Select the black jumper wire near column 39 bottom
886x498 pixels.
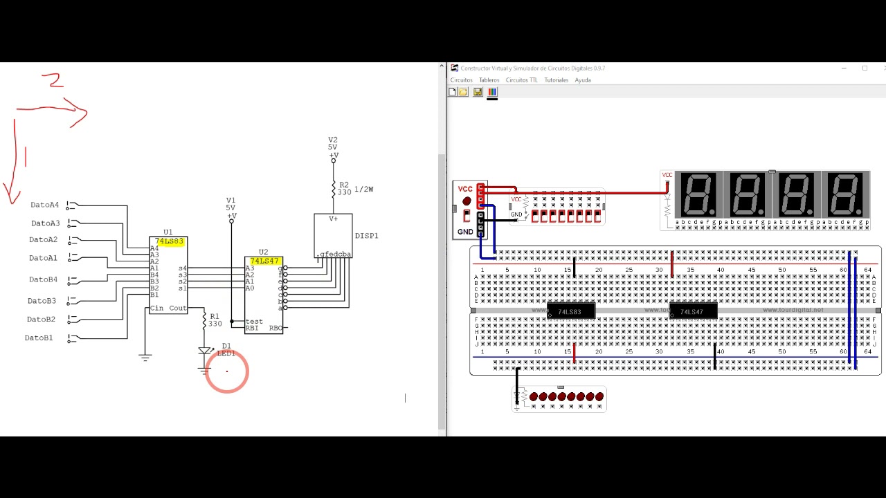[714, 356]
